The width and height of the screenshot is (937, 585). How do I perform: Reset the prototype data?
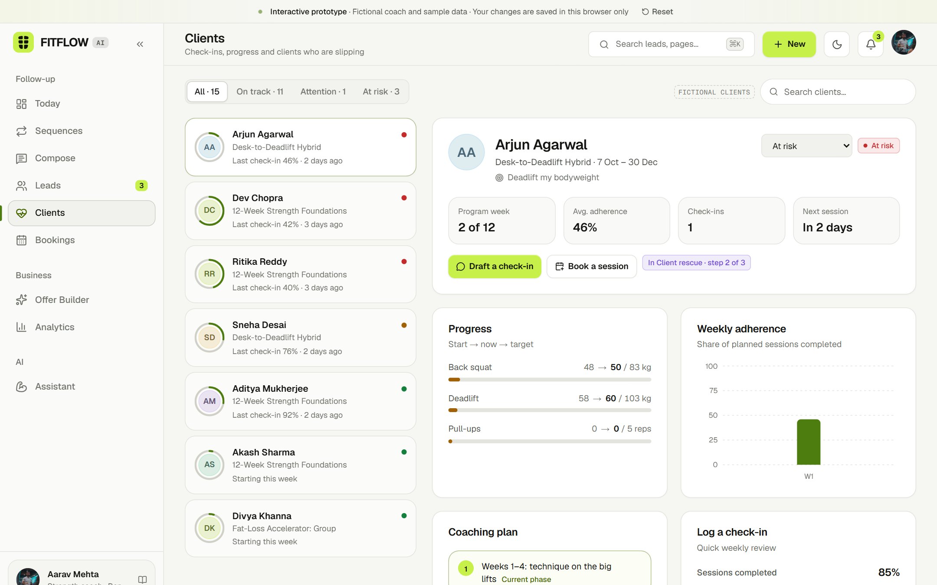click(x=657, y=12)
